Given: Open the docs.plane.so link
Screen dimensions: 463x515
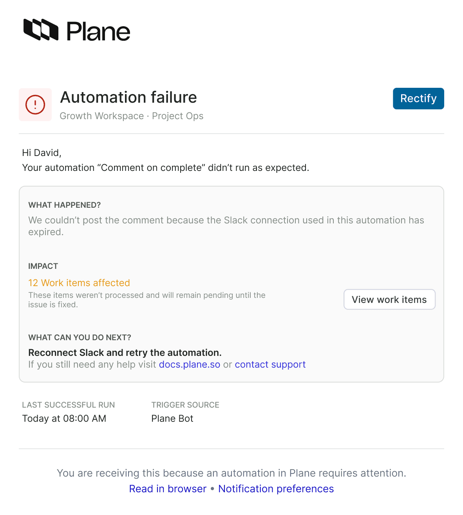Looking at the screenshot, I should [x=190, y=364].
